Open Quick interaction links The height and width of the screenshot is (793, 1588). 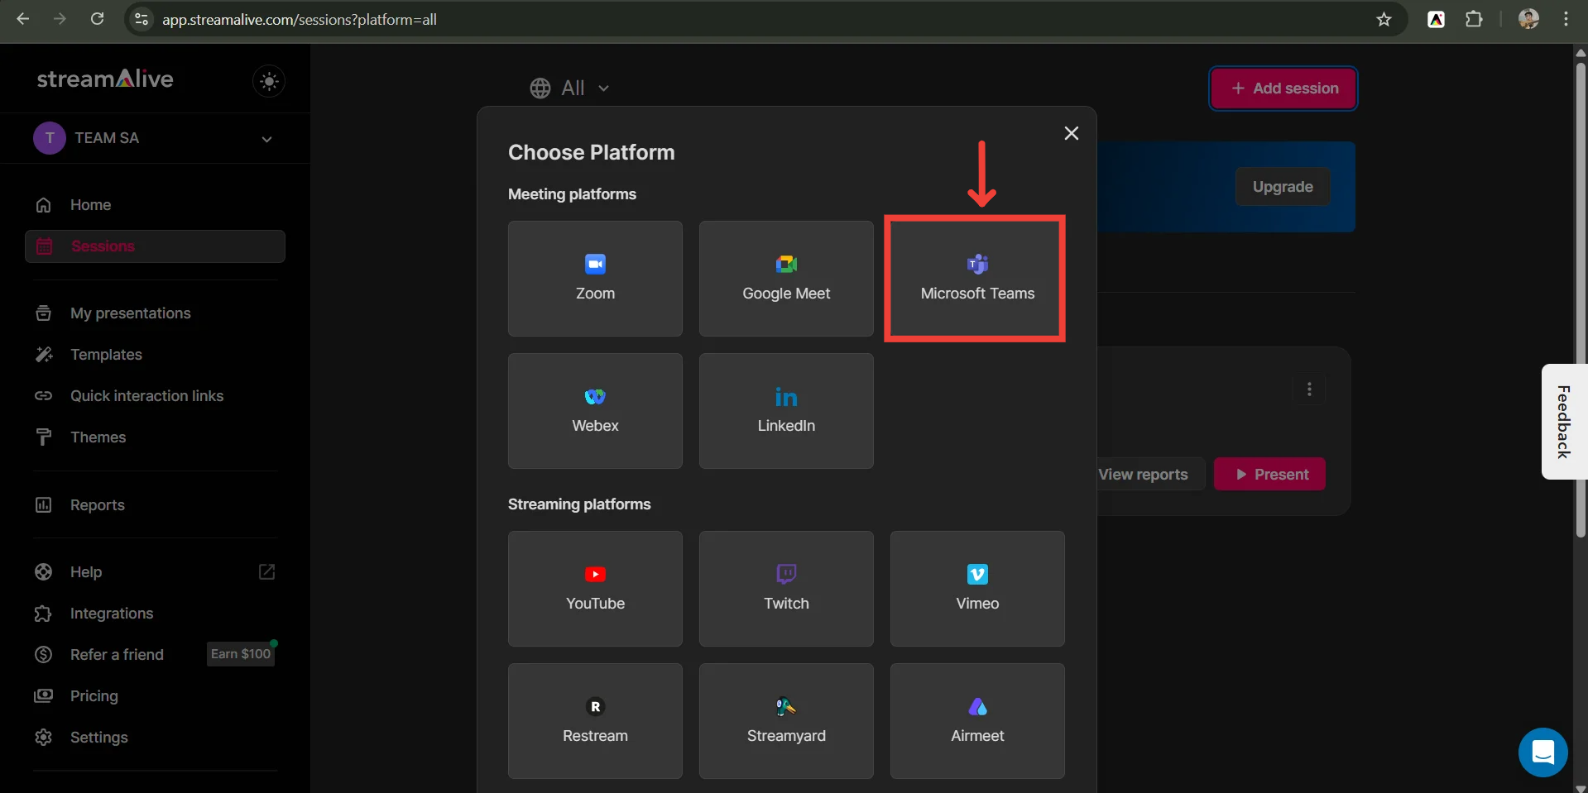pyautogui.click(x=155, y=396)
